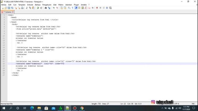Open Replace dialog from toolbar
The height and width of the screenshot is (111, 198).
click(x=49, y=8)
